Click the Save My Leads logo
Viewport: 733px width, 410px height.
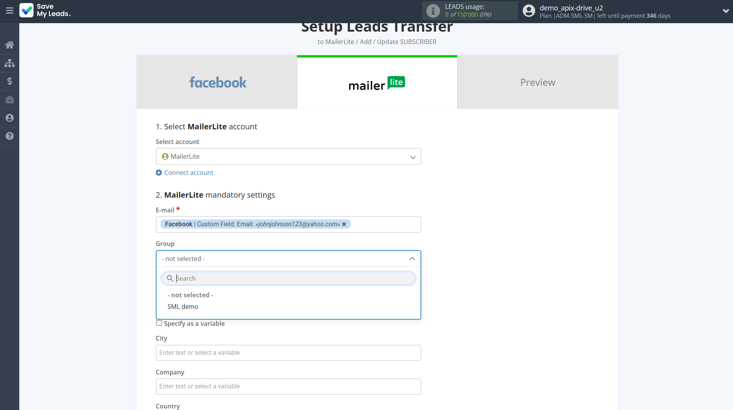pos(45,10)
